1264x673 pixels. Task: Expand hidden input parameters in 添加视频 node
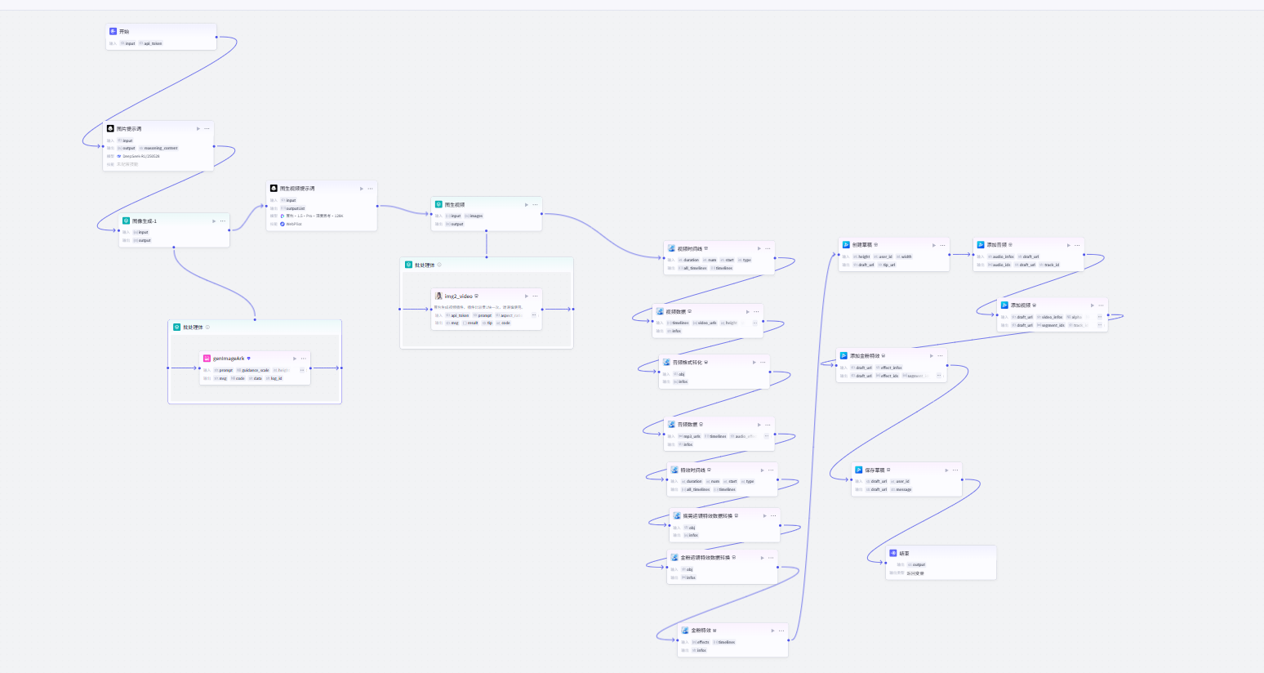[1100, 317]
